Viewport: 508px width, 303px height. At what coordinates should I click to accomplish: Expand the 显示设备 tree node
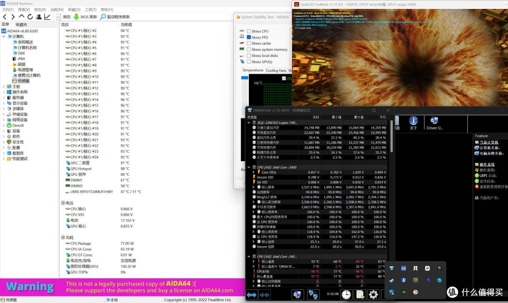pyautogui.click(x=4, y=103)
